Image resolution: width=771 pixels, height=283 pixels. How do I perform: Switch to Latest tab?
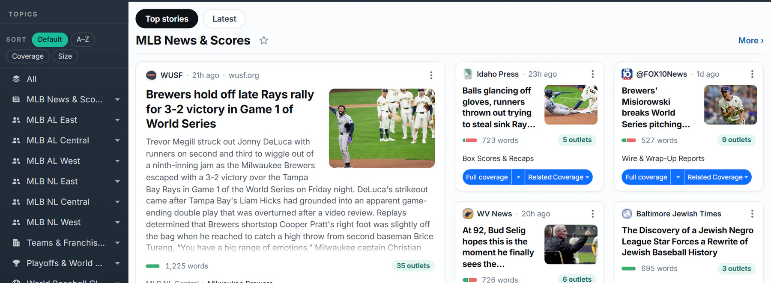224,19
